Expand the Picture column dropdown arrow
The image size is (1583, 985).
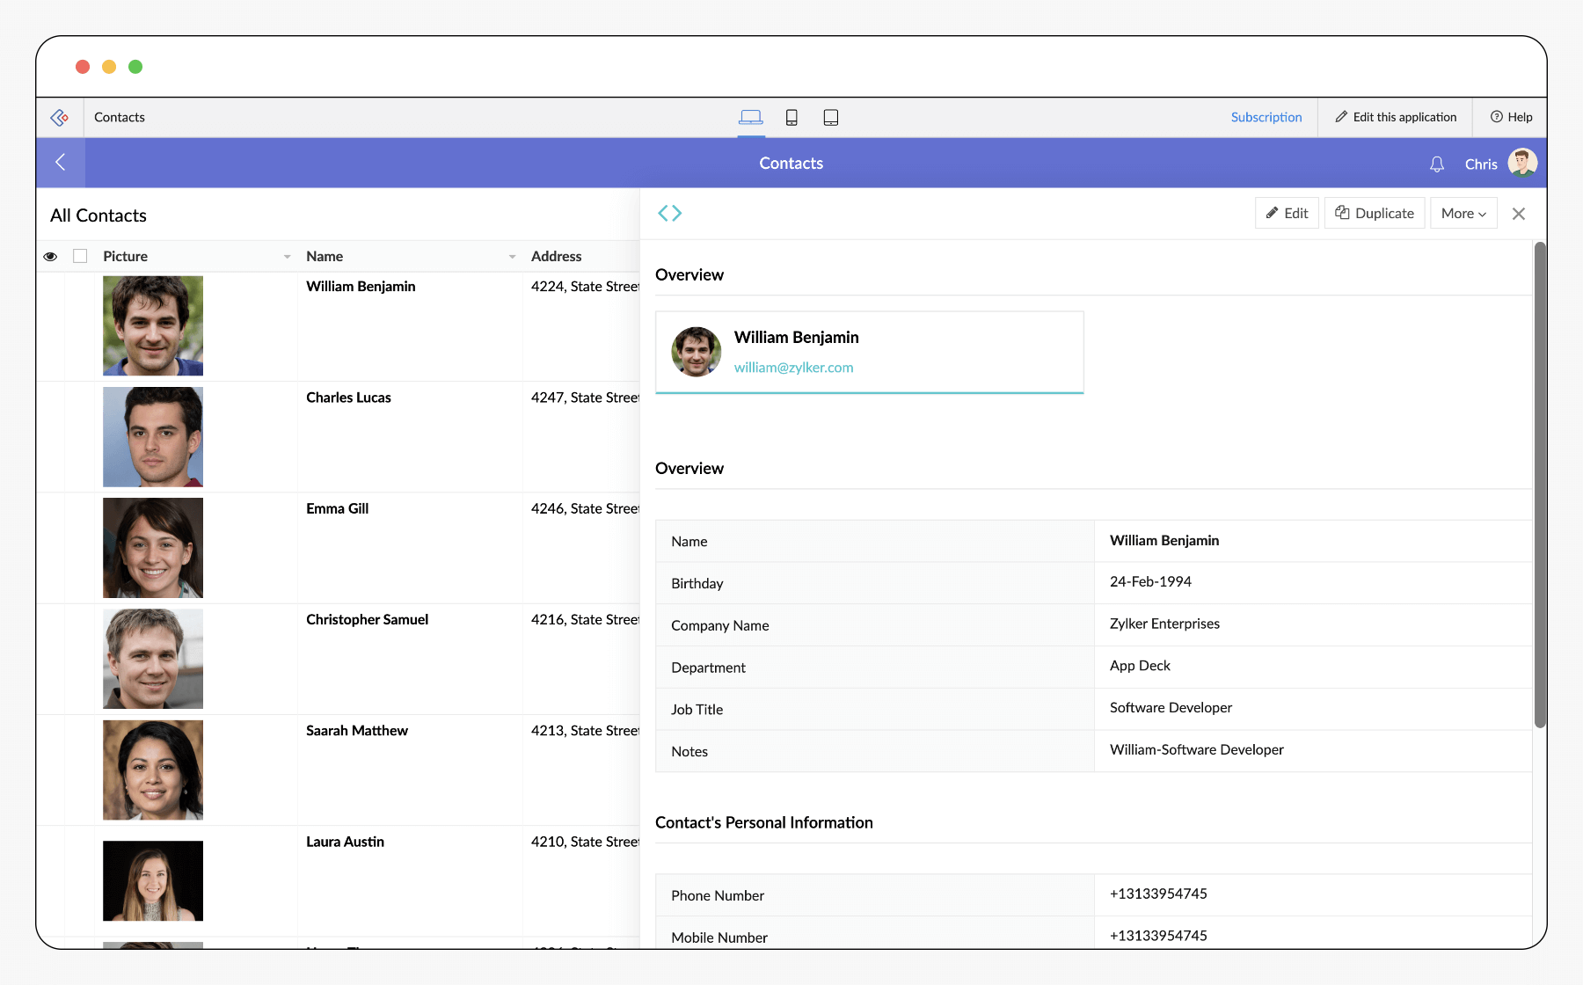click(287, 257)
